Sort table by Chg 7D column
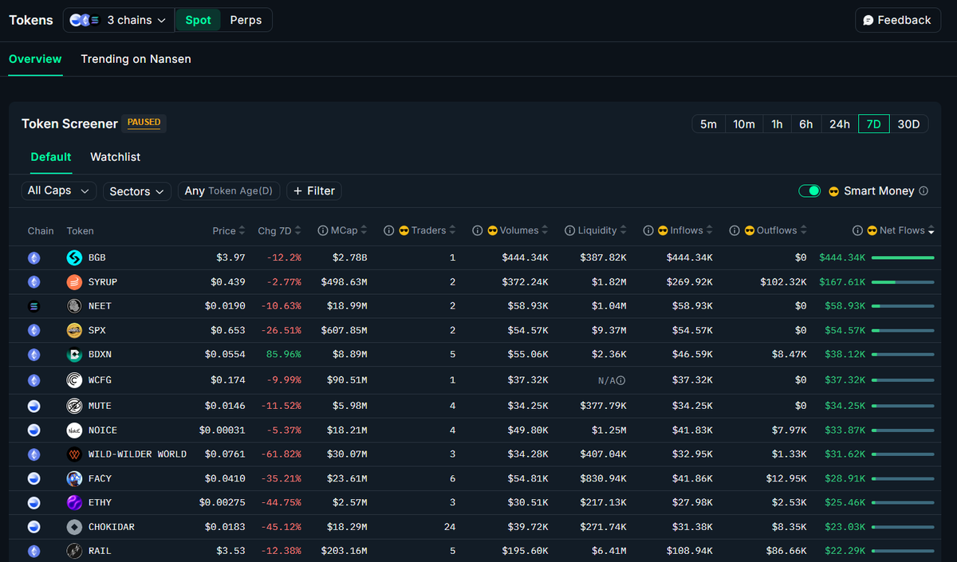The height and width of the screenshot is (562, 957). pyautogui.click(x=280, y=230)
